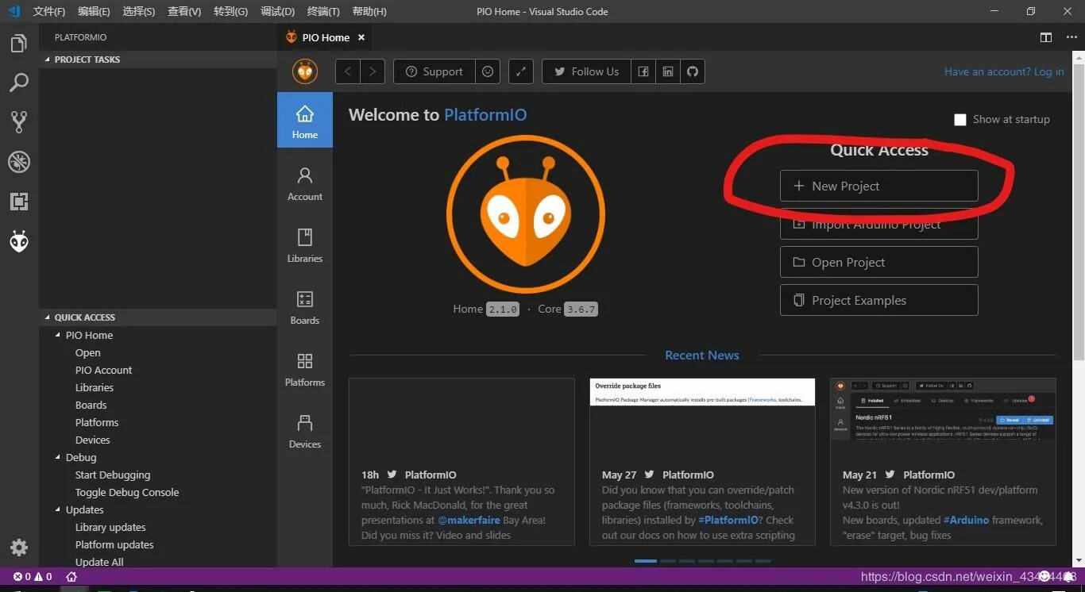
Task: Open the Platforms section in PIO sidebar
Action: click(x=305, y=369)
